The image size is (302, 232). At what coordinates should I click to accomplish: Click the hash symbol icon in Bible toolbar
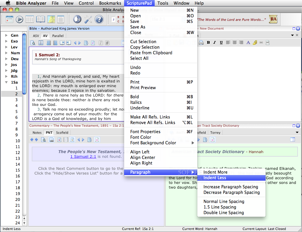tap(107, 43)
